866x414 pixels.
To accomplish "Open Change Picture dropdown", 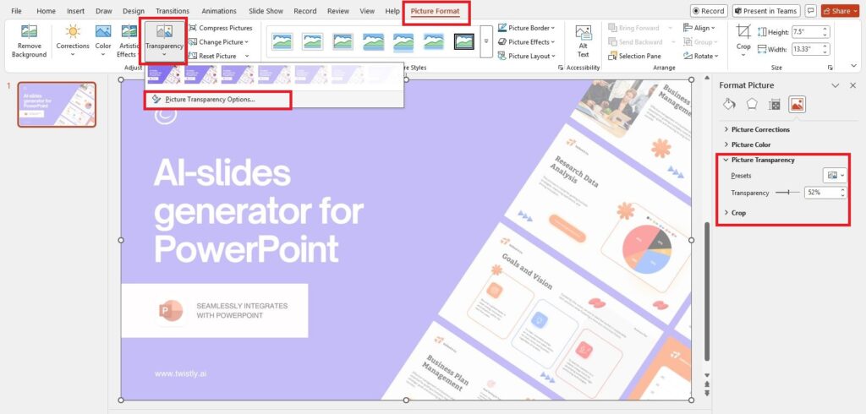I will point(218,42).
